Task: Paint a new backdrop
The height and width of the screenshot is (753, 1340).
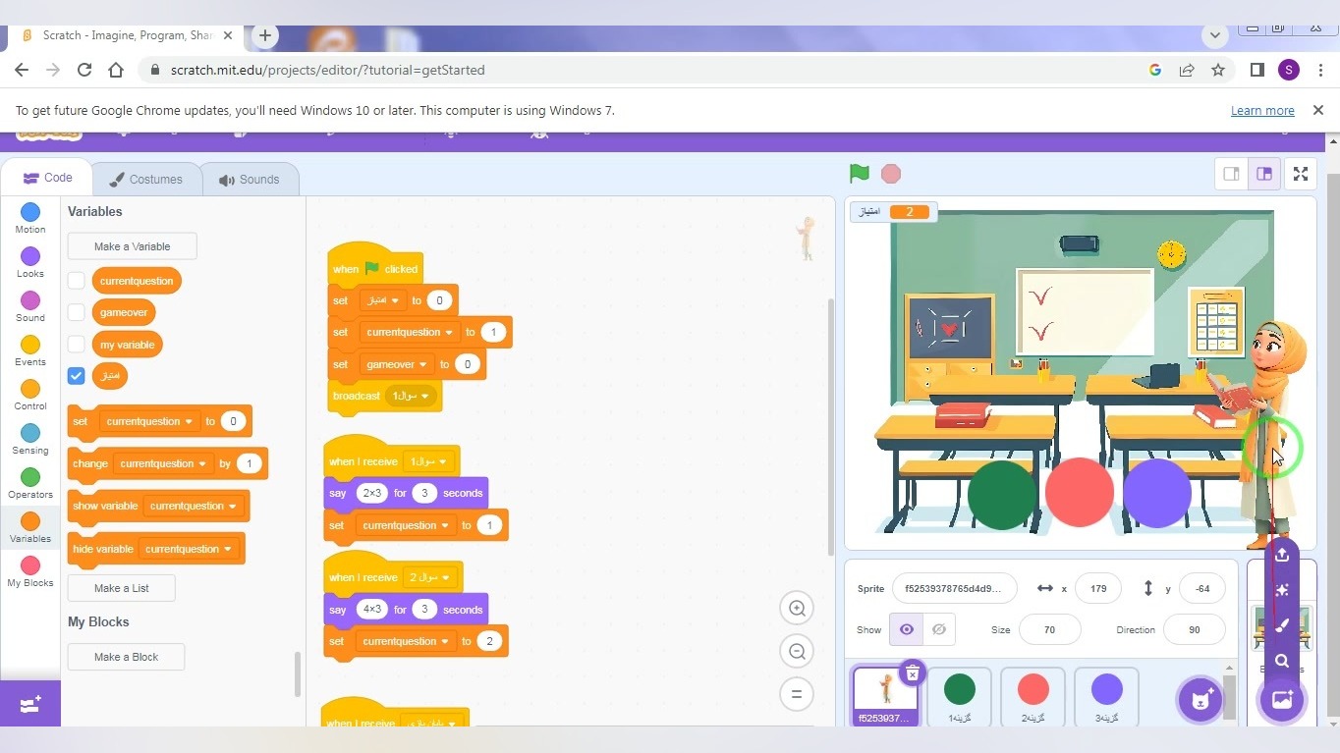Action: point(1282,625)
